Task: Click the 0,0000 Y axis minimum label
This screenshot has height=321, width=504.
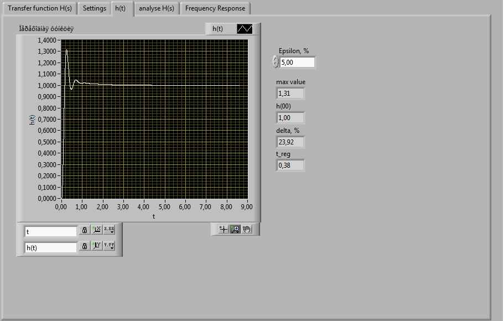Action: point(47,199)
